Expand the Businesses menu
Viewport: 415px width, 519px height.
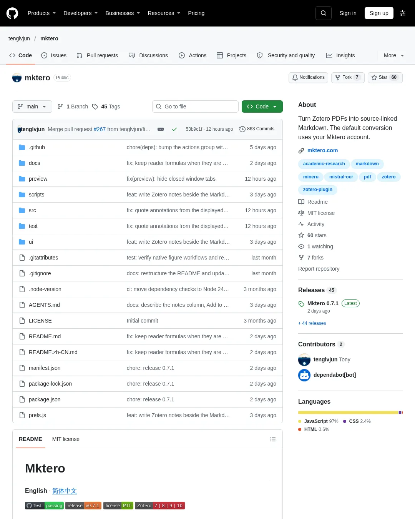point(123,13)
